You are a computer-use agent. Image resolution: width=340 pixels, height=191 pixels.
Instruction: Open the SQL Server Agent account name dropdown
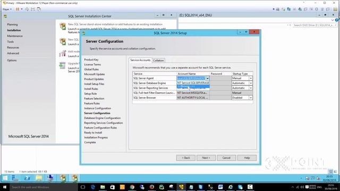[x=208, y=79]
